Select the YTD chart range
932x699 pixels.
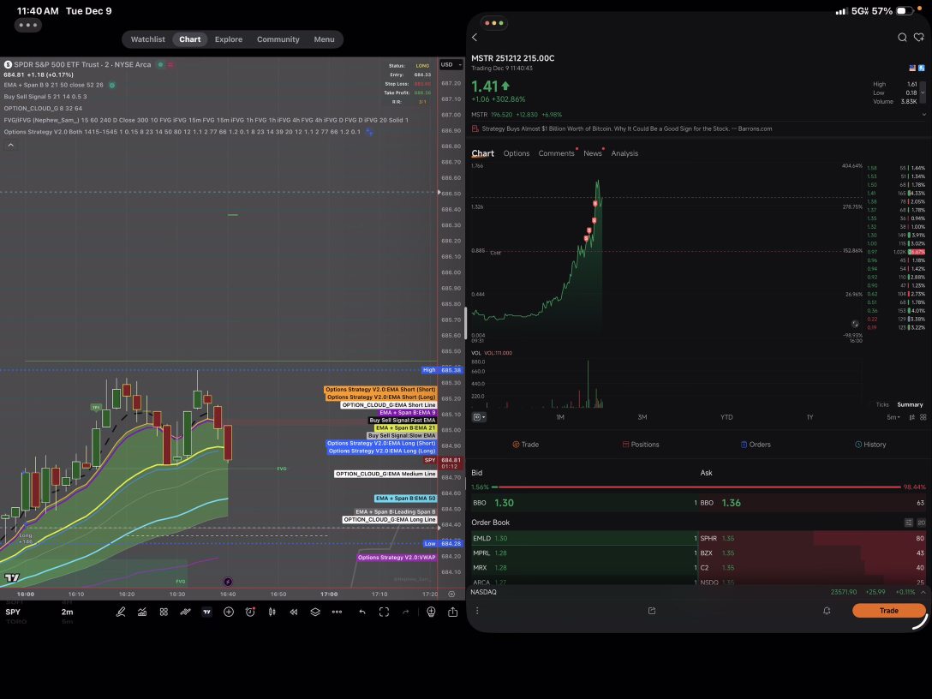[726, 417]
